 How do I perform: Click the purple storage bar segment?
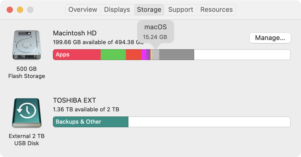coord(148,55)
